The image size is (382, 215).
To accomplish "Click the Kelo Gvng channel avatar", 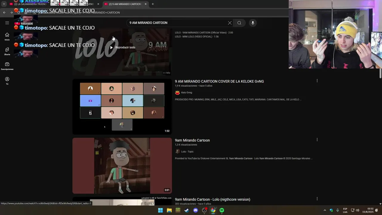I will tap(177, 93).
